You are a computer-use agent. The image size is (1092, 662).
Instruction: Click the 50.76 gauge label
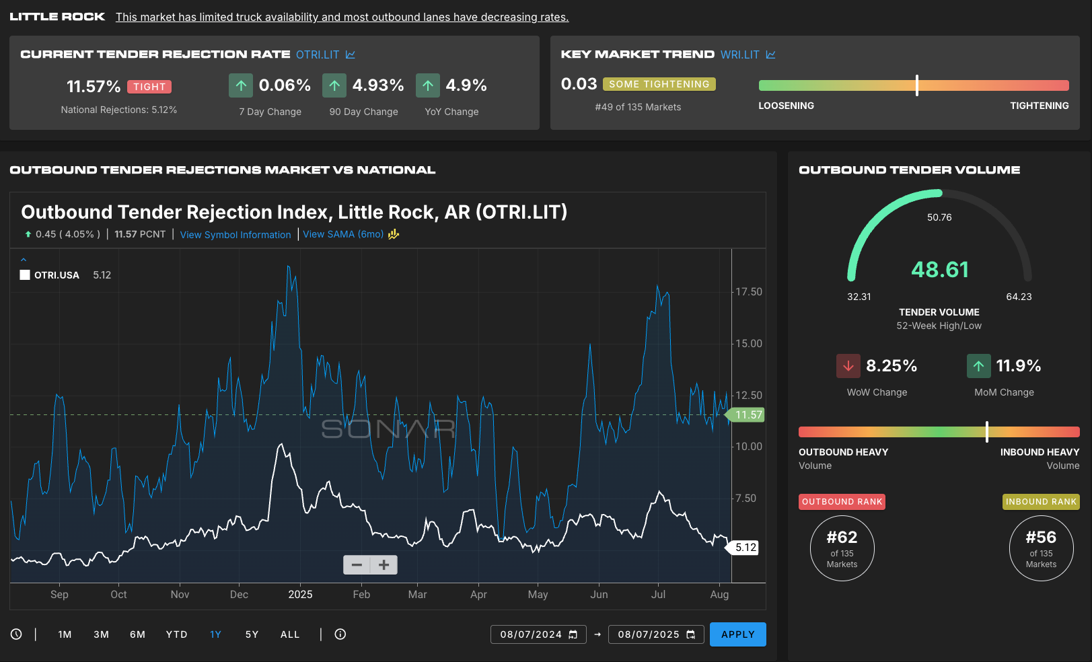[x=939, y=217]
